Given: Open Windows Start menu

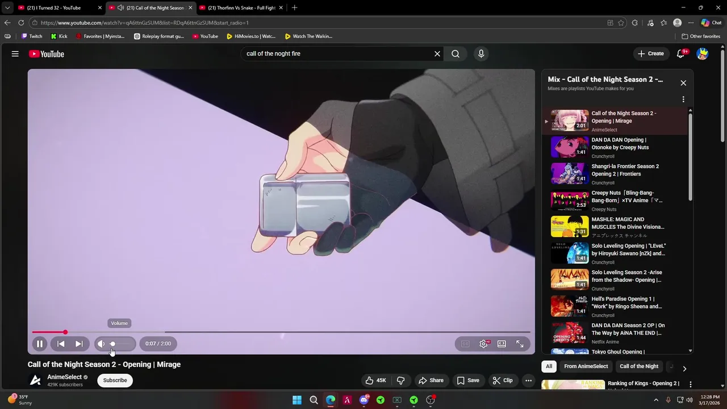Looking at the screenshot, I should (x=297, y=400).
